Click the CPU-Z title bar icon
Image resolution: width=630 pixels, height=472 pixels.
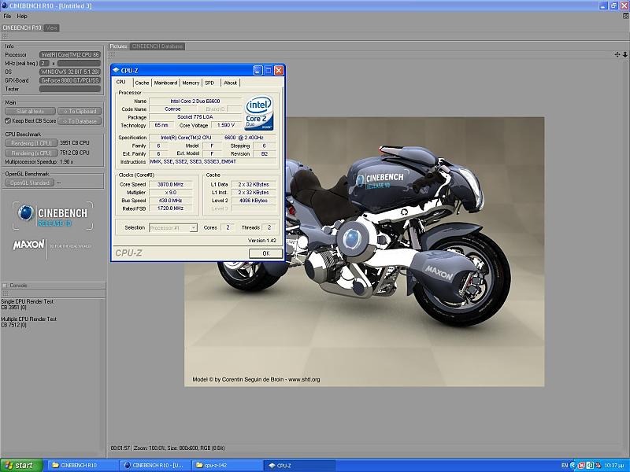click(116, 71)
